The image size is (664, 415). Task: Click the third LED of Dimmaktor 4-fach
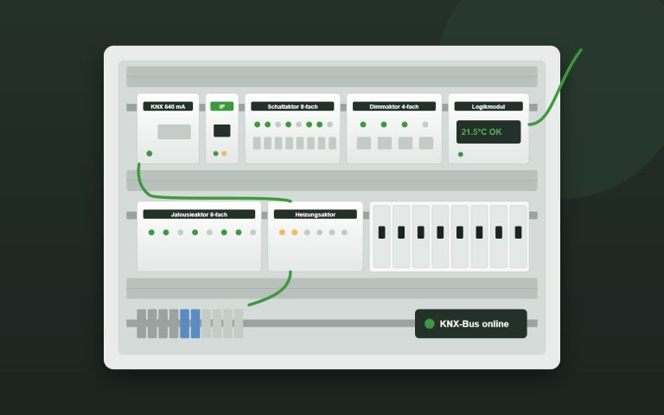point(405,124)
